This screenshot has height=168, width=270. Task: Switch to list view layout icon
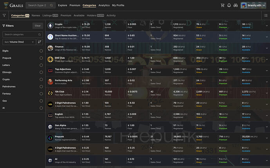tap(266, 16)
